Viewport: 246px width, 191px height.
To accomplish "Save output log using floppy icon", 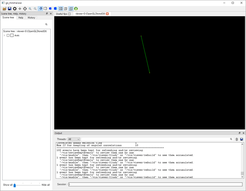I will (x=241, y=139).
